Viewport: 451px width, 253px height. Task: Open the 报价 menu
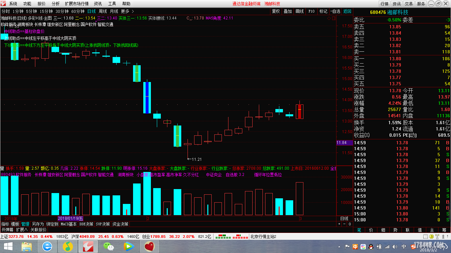[x=42, y=4]
